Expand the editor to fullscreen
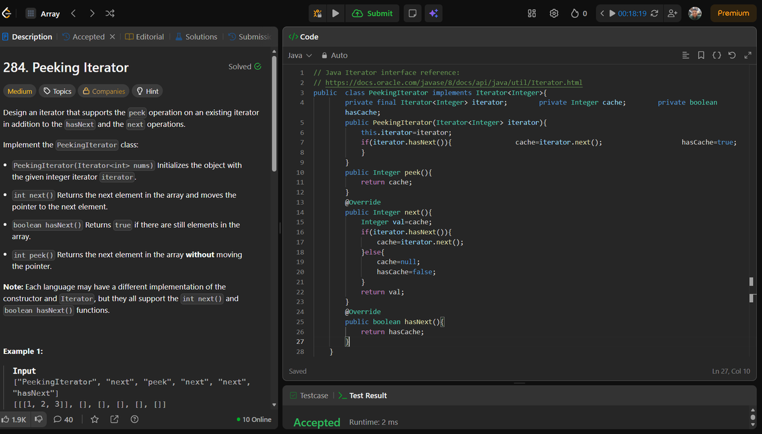 [x=747, y=55]
